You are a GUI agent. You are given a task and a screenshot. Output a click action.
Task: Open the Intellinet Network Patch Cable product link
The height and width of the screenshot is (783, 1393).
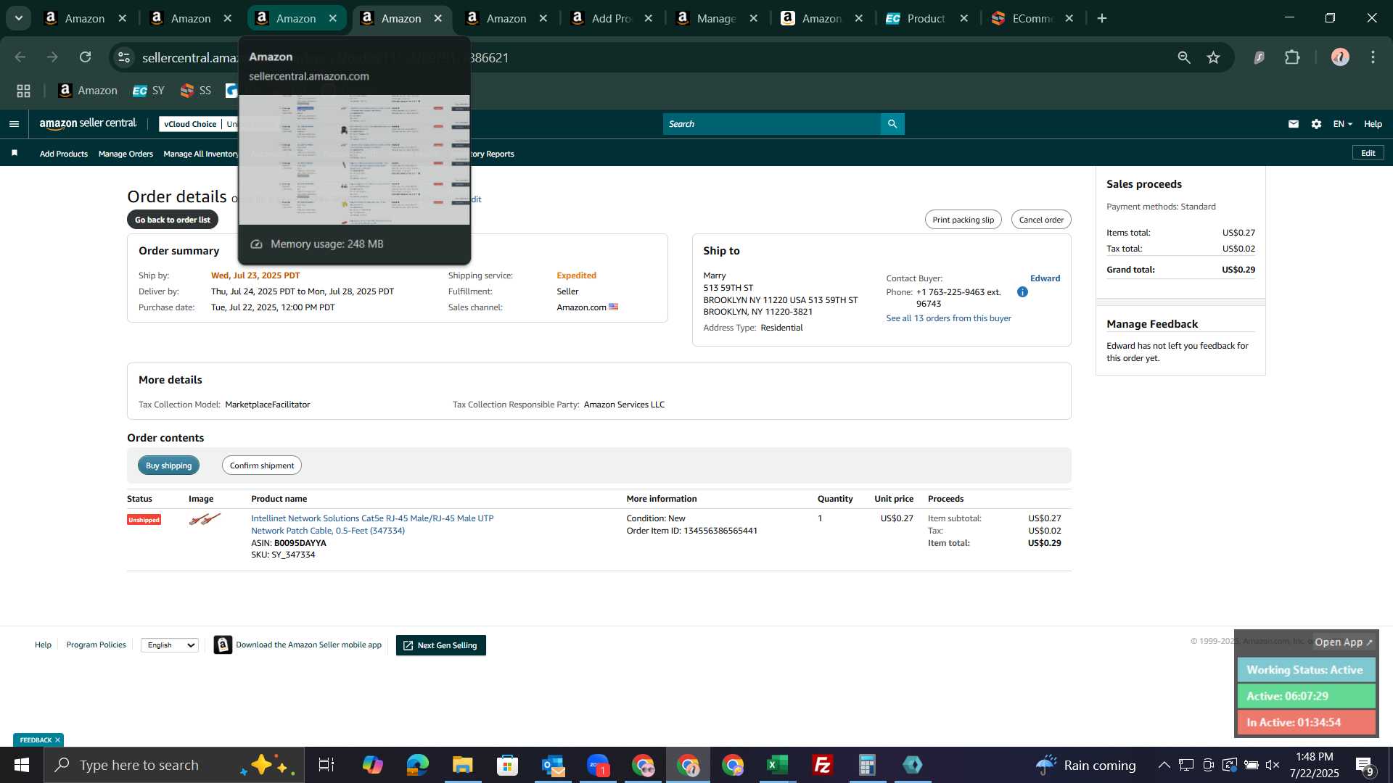[372, 524]
